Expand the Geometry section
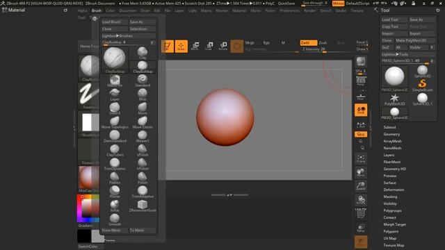The width and height of the screenshot is (445, 250). pyautogui.click(x=391, y=134)
